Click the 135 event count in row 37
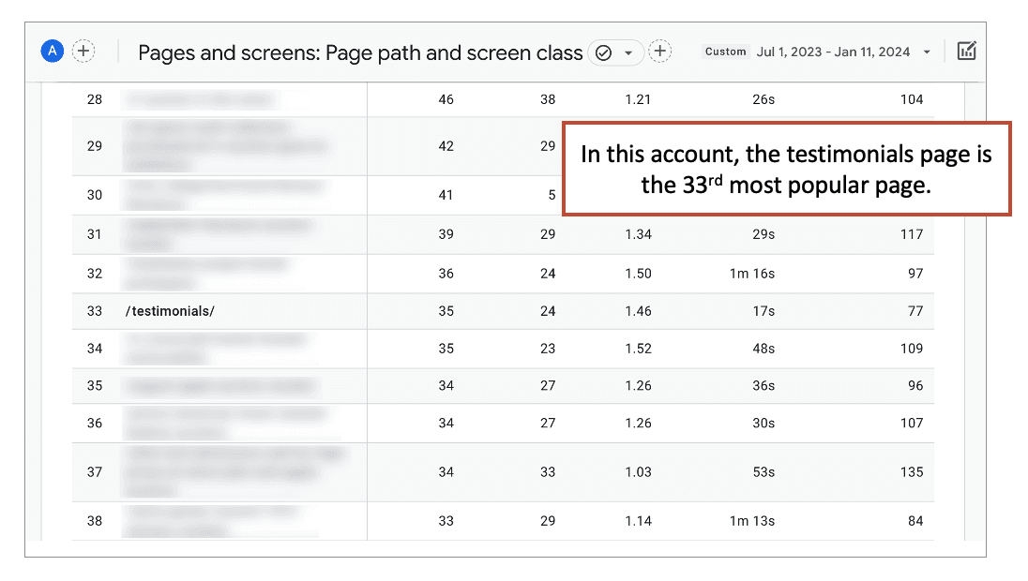Image resolution: width=1028 pixels, height=581 pixels. click(x=911, y=472)
